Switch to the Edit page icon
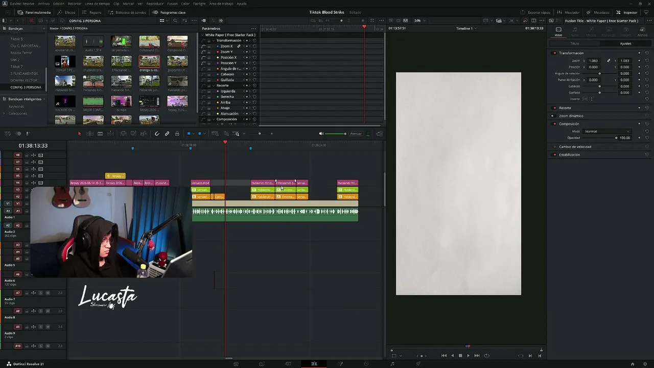Viewport: 654px width, 368px height. (314, 364)
